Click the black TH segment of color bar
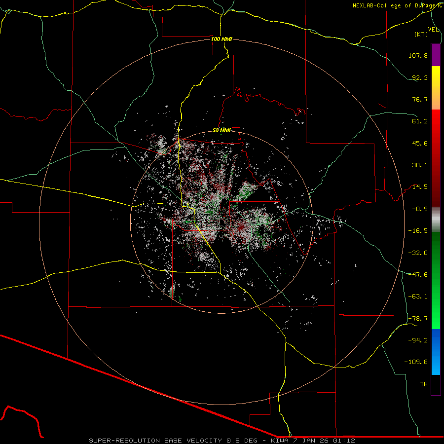This screenshot has height=444, width=444. point(436,385)
